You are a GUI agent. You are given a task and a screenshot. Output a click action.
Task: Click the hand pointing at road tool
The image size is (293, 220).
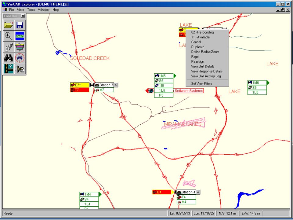coord(20,68)
